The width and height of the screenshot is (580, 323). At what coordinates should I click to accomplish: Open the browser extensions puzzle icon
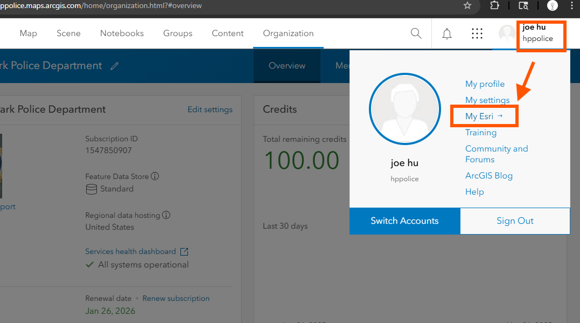coord(494,5)
